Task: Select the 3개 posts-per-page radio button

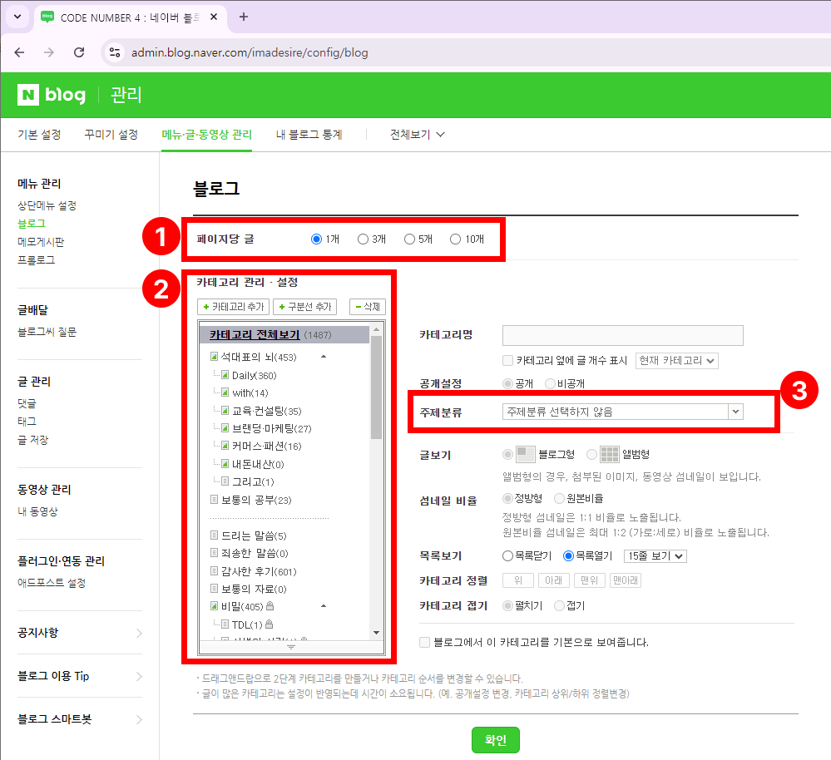Action: pyautogui.click(x=363, y=239)
